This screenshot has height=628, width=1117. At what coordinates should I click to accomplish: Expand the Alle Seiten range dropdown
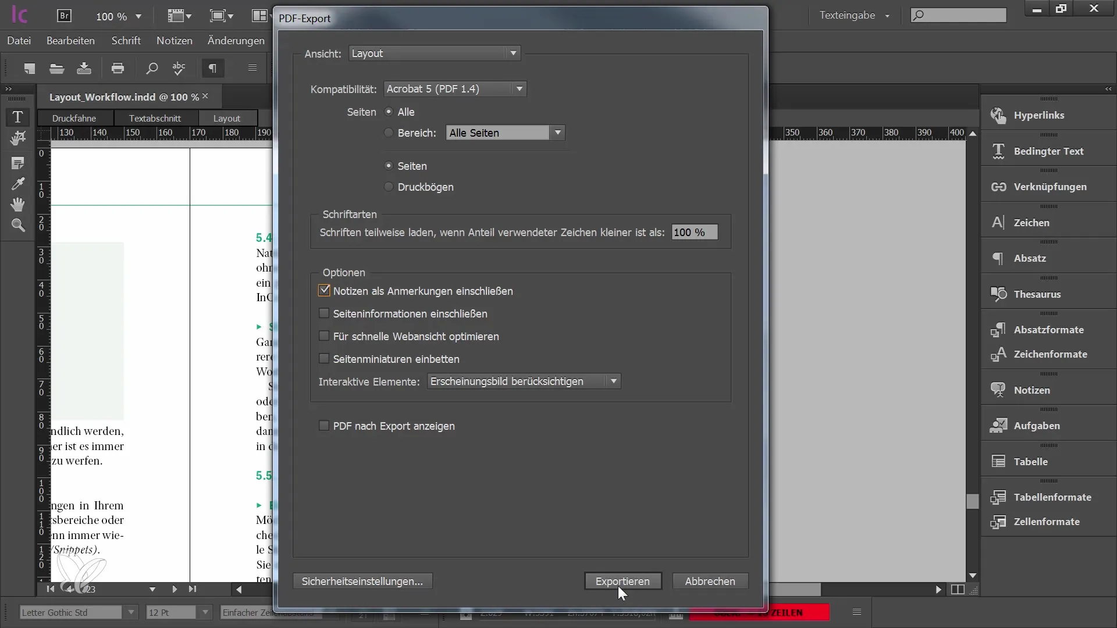(558, 132)
